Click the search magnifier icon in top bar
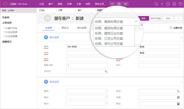Screen dimensions: 184x109 (x=156, y=4)
